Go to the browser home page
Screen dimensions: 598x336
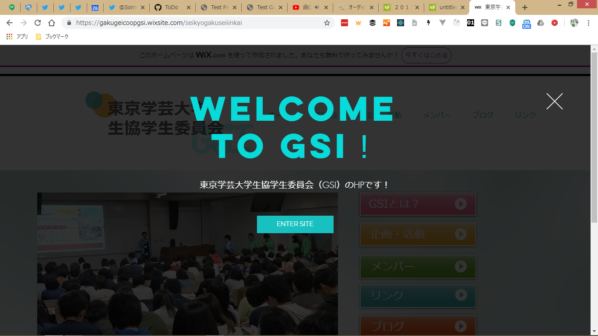52,23
